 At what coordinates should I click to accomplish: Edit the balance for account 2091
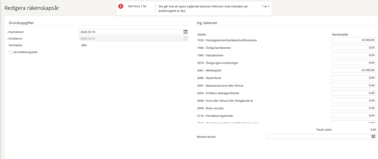pos(353,85)
